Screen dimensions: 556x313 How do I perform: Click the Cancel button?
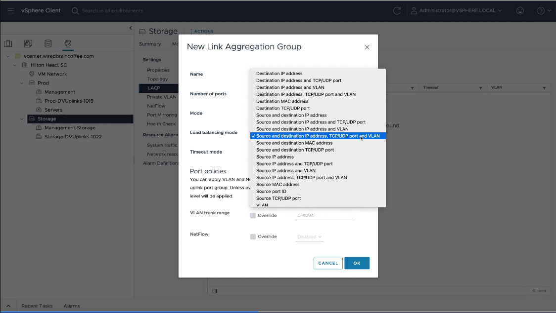(328, 263)
